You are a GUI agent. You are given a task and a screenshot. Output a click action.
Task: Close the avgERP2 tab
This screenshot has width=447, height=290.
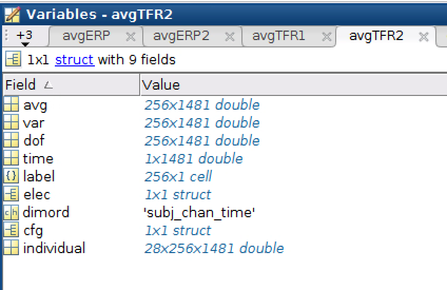click(x=230, y=36)
